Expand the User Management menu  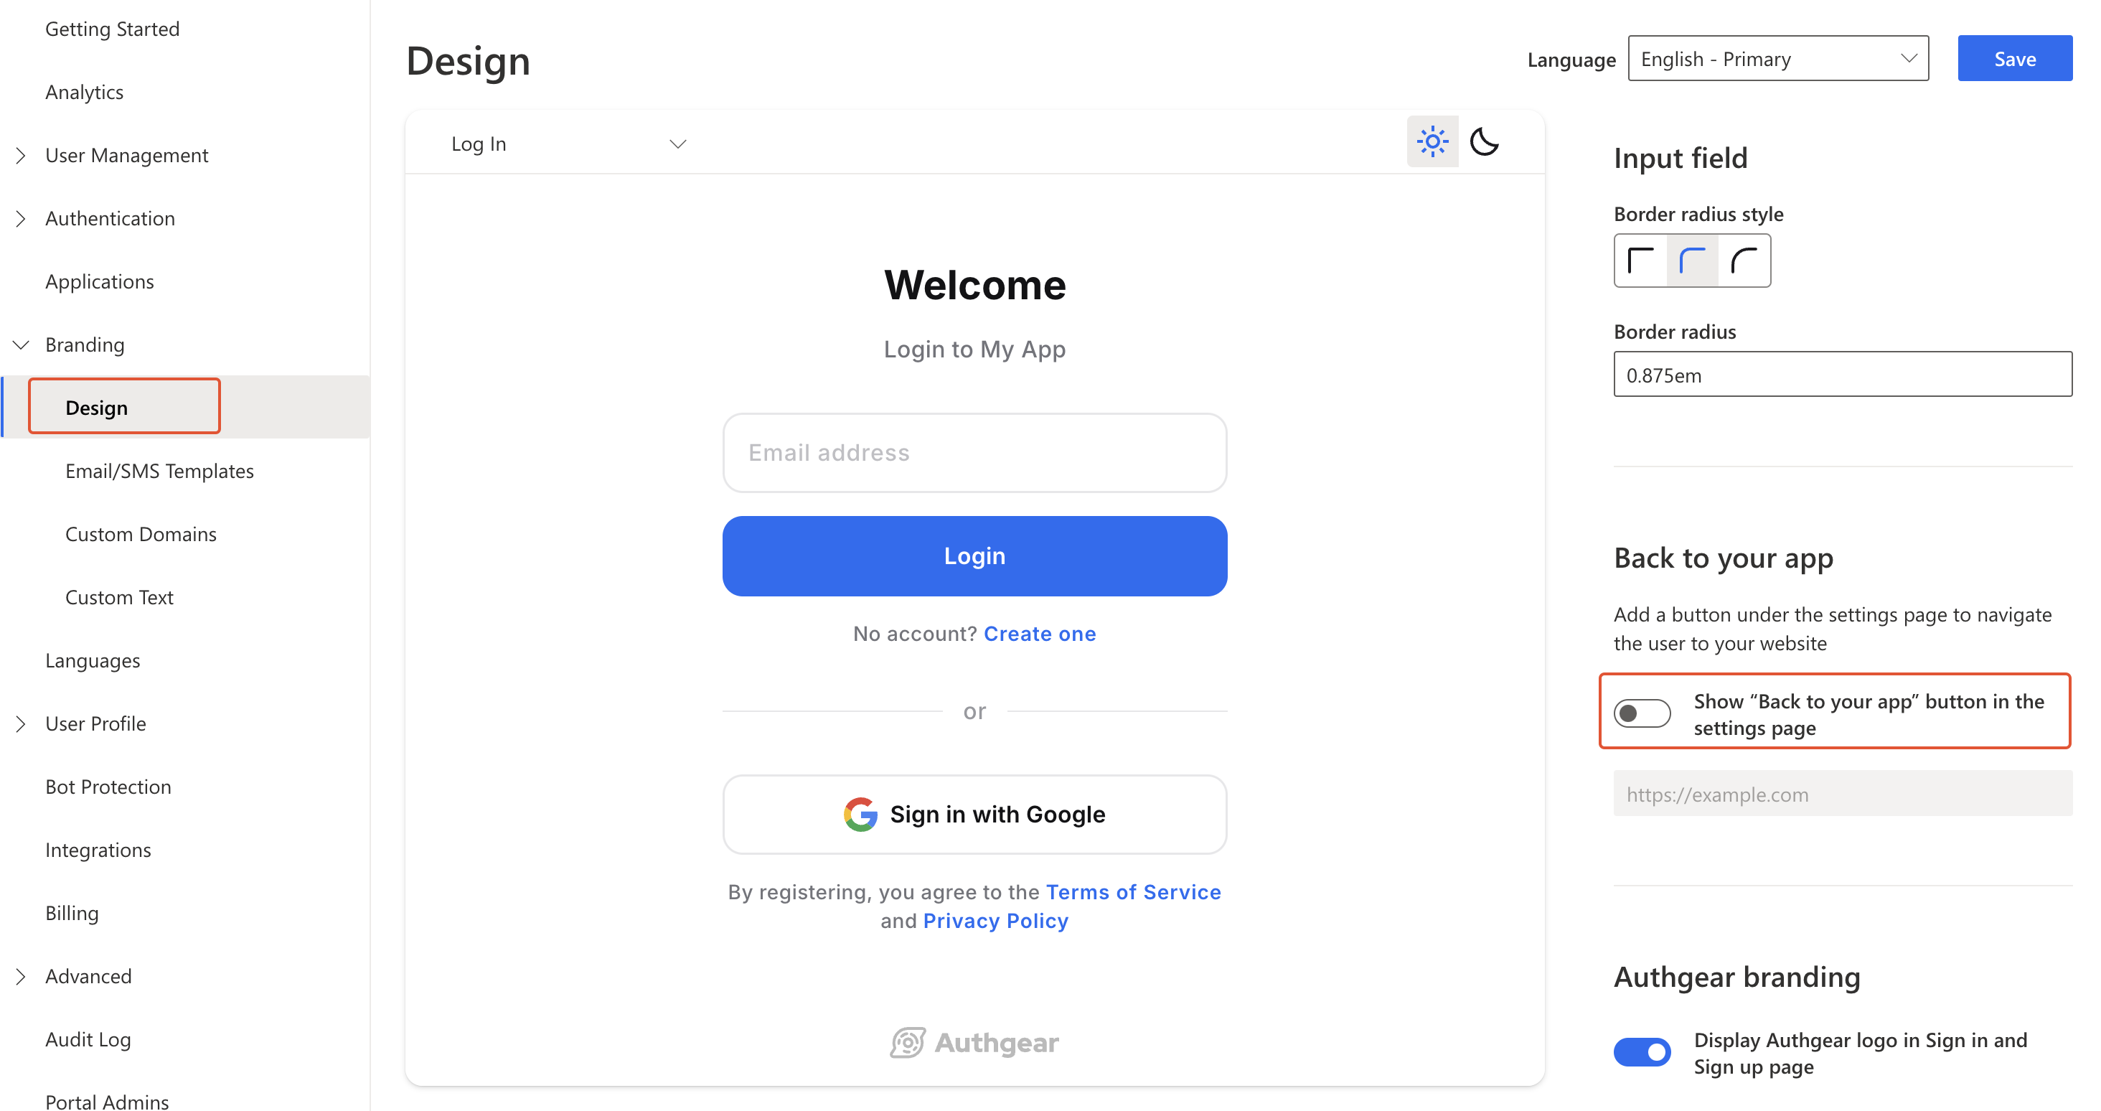[22, 156]
